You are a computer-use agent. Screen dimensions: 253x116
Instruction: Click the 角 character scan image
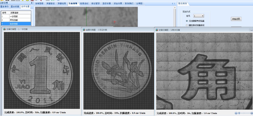coord(204,71)
